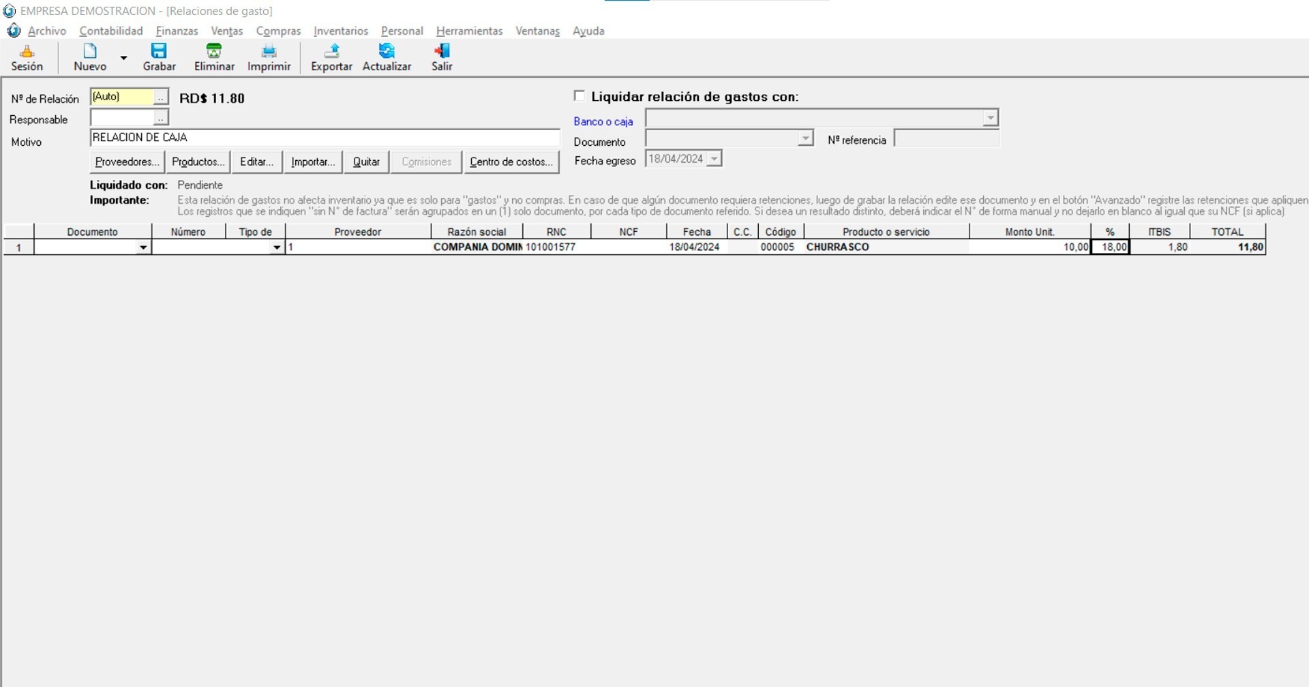Viewport: 1309px width, 687px height.
Task: Click the Exportar toolbar icon
Action: pyautogui.click(x=331, y=52)
